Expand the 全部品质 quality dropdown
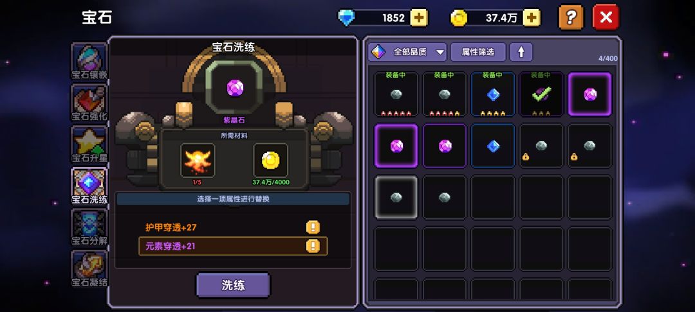 pyautogui.click(x=407, y=52)
